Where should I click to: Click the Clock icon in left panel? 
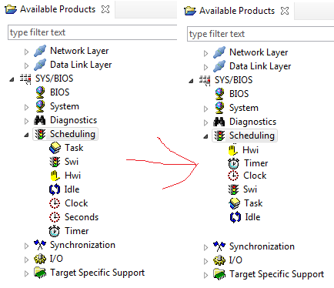coord(55,203)
